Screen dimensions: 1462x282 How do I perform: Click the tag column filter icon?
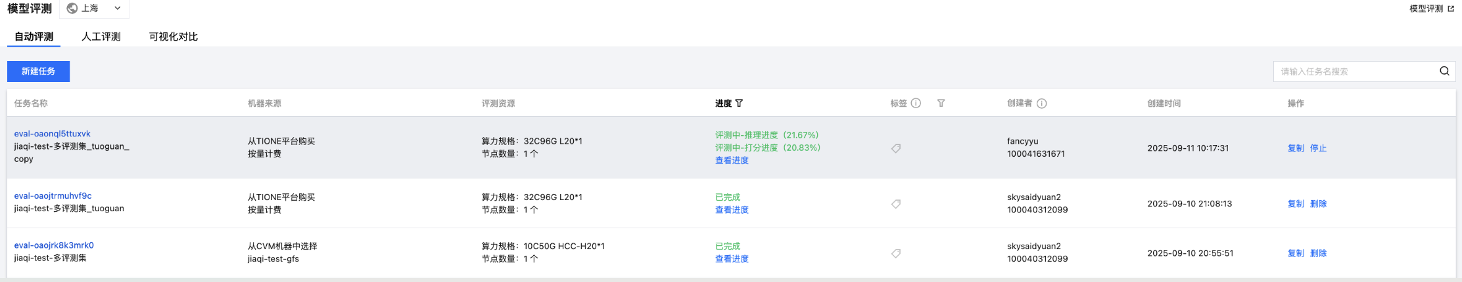tap(941, 104)
